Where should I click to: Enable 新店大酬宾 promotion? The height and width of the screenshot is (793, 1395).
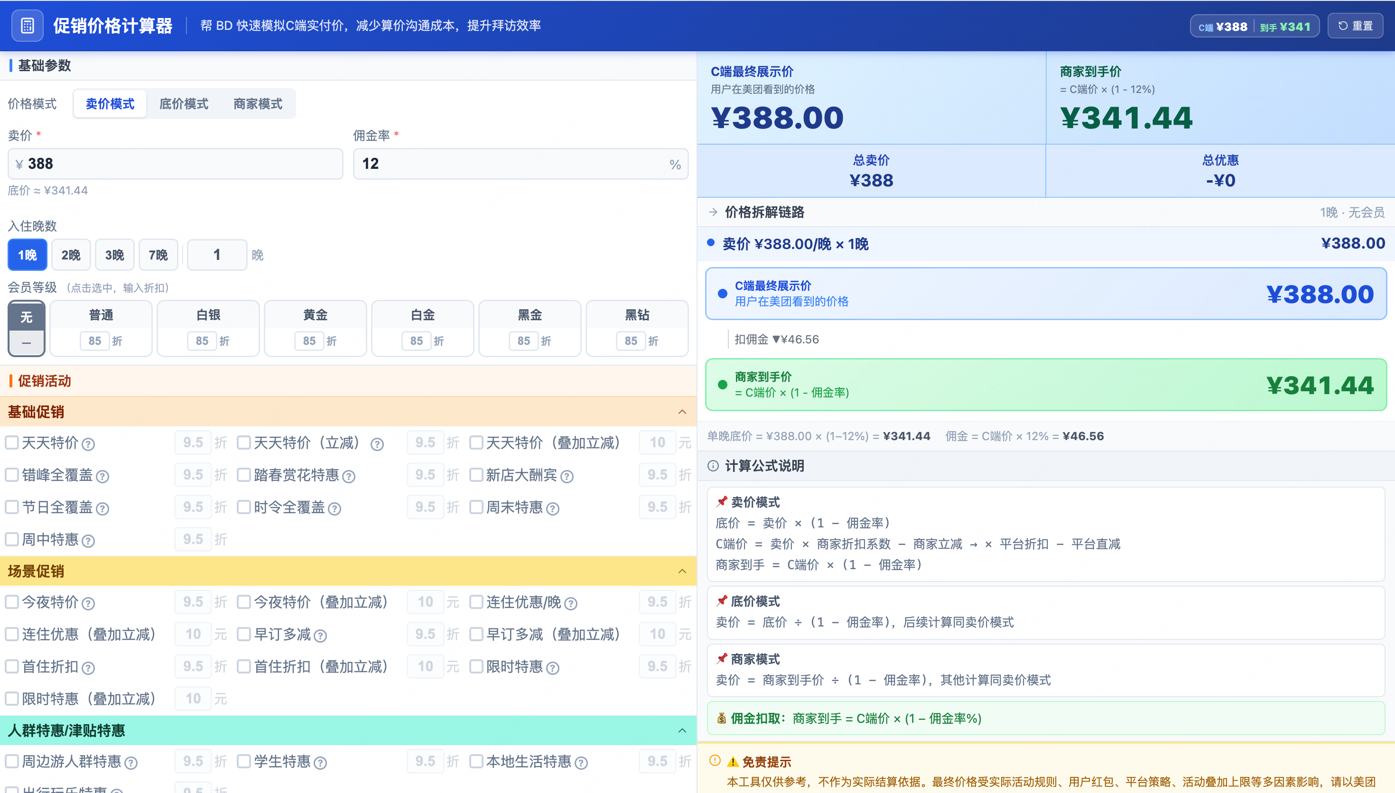point(476,474)
